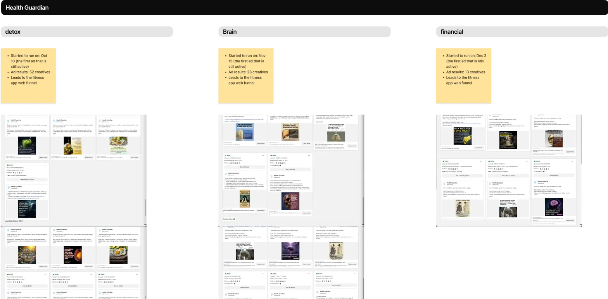The image size is (608, 299).
Task: Select the FLUX THE LIVER ad image
Action: 463,136
